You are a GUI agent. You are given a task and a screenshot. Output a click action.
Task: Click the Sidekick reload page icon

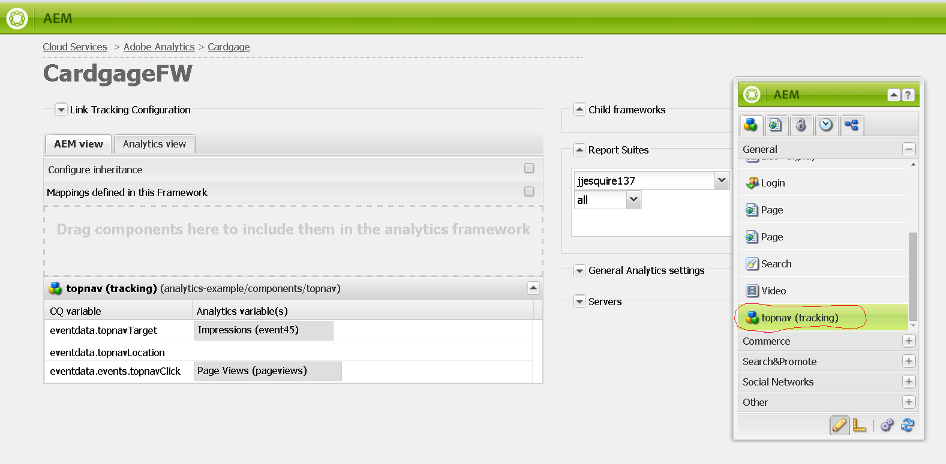tap(908, 425)
